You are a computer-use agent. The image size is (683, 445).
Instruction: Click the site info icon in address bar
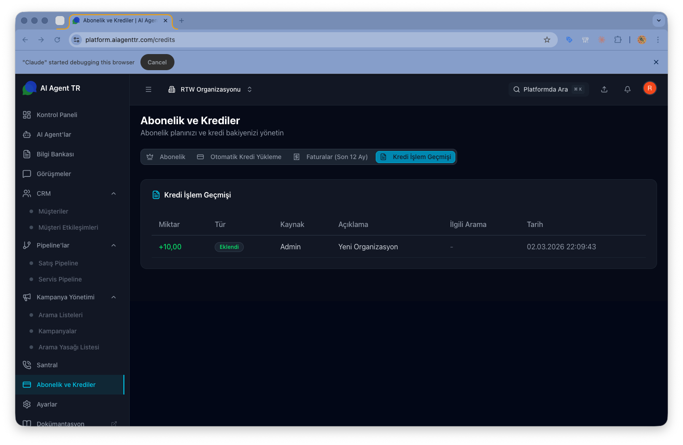[x=76, y=40]
